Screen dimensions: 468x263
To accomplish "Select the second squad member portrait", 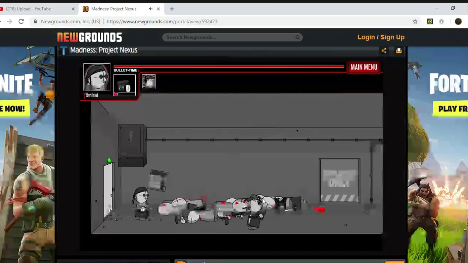I will (x=149, y=81).
